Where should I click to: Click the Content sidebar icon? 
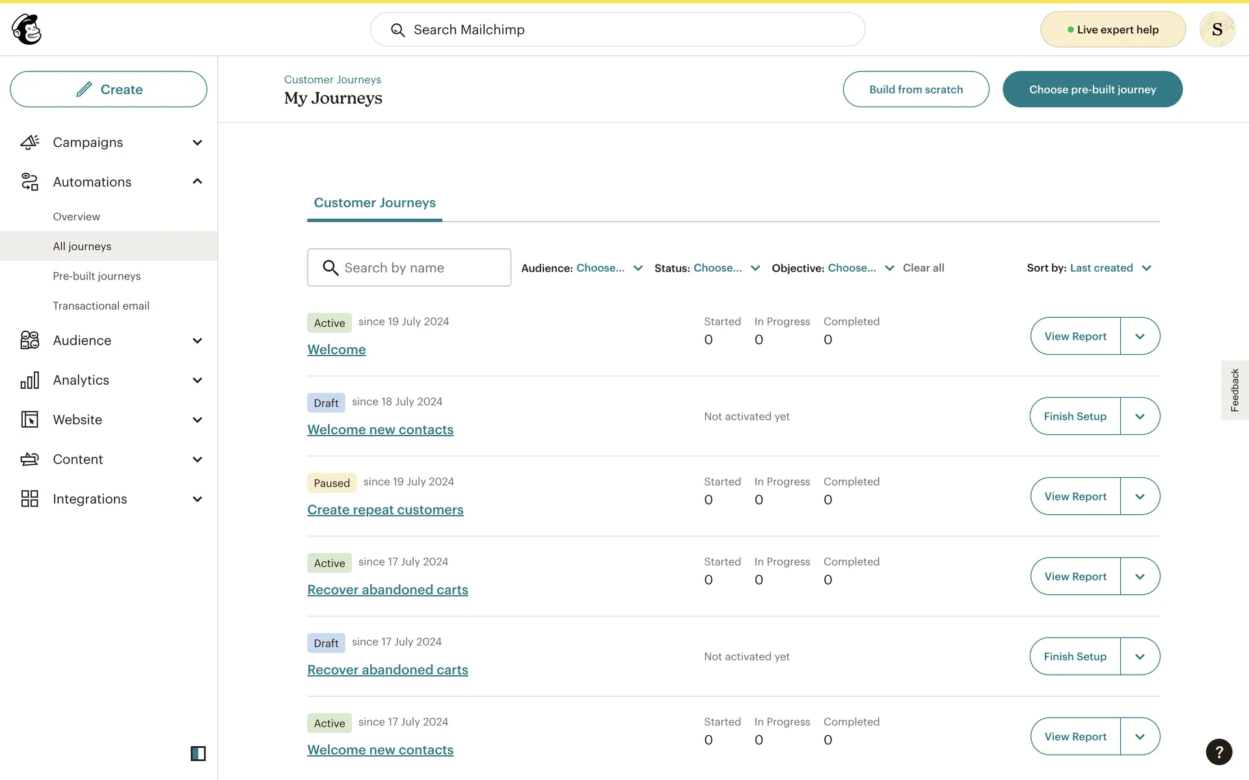(30, 460)
